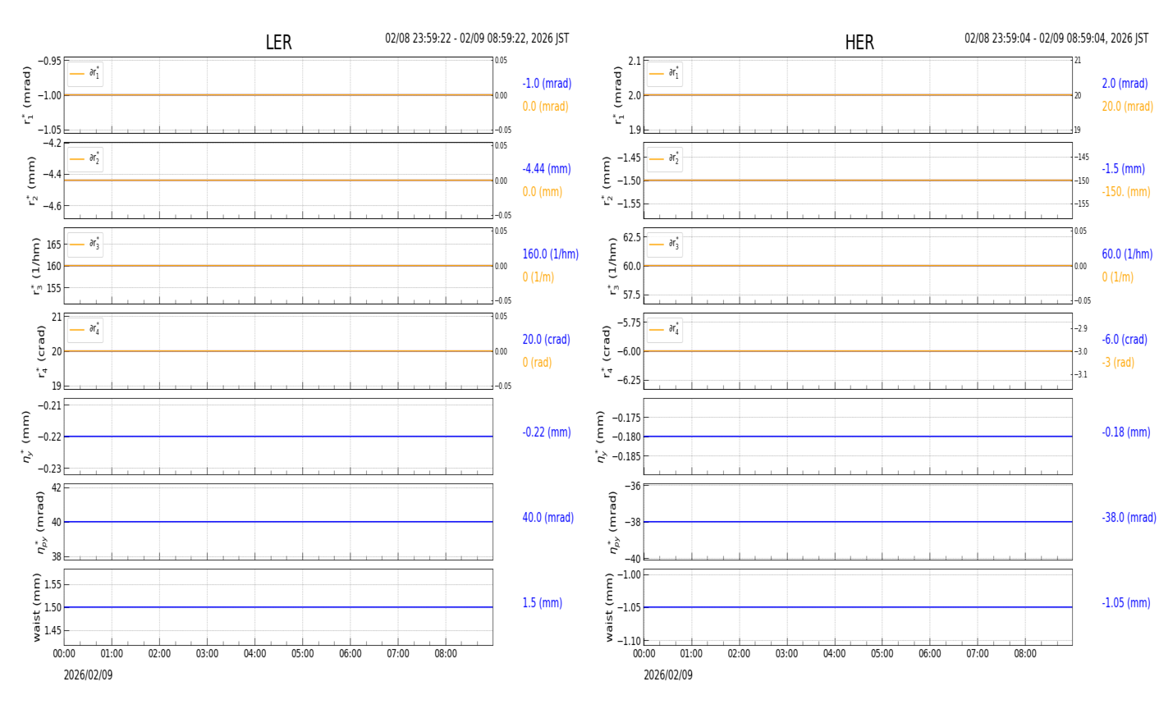1159x709 pixels.
Task: Click '2026/02/09' date below HER axis
Action: (x=668, y=675)
